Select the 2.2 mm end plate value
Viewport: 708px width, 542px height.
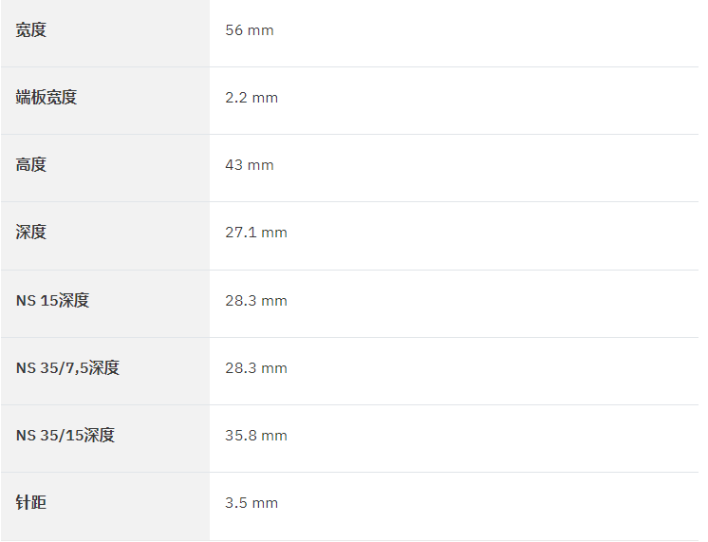point(252,98)
